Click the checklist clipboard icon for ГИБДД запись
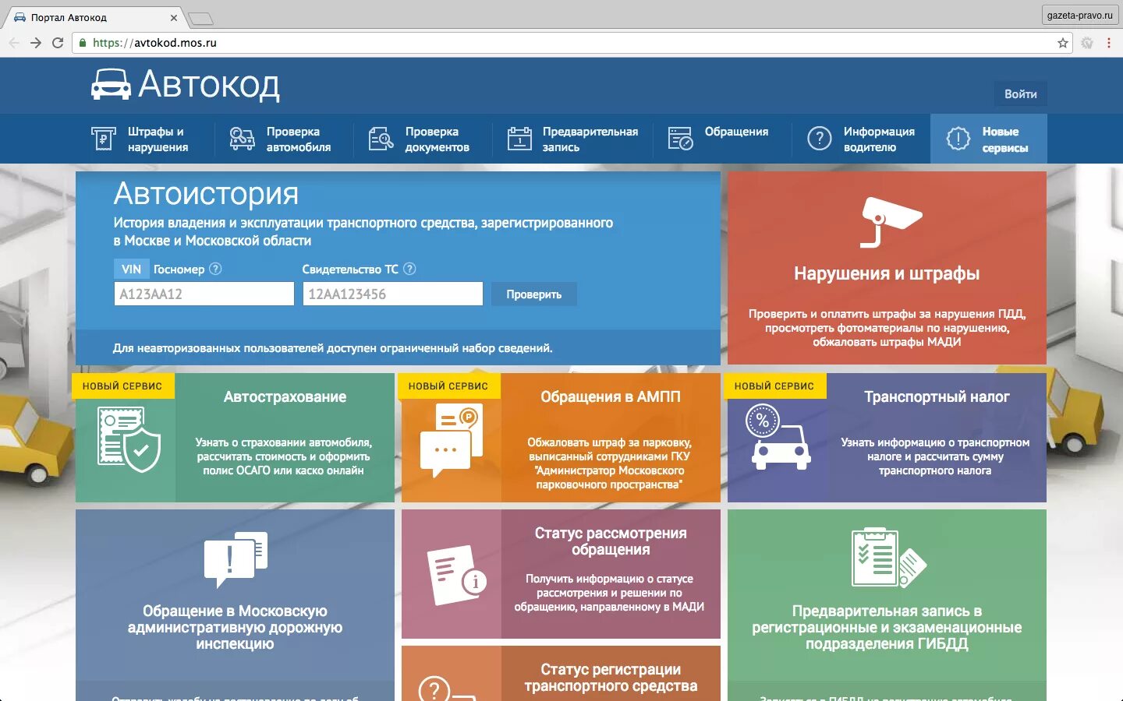 (x=888, y=558)
